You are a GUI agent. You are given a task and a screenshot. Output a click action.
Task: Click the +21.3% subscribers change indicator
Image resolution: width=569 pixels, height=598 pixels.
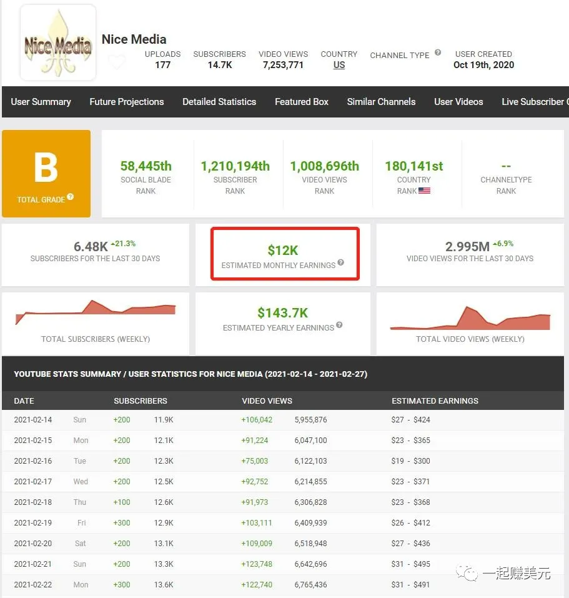[x=123, y=243]
